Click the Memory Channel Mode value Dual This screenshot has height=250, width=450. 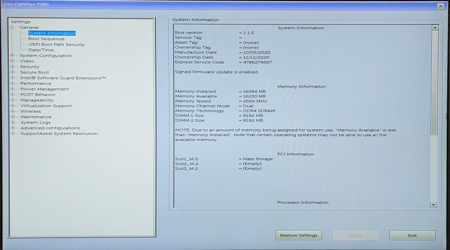248,106
